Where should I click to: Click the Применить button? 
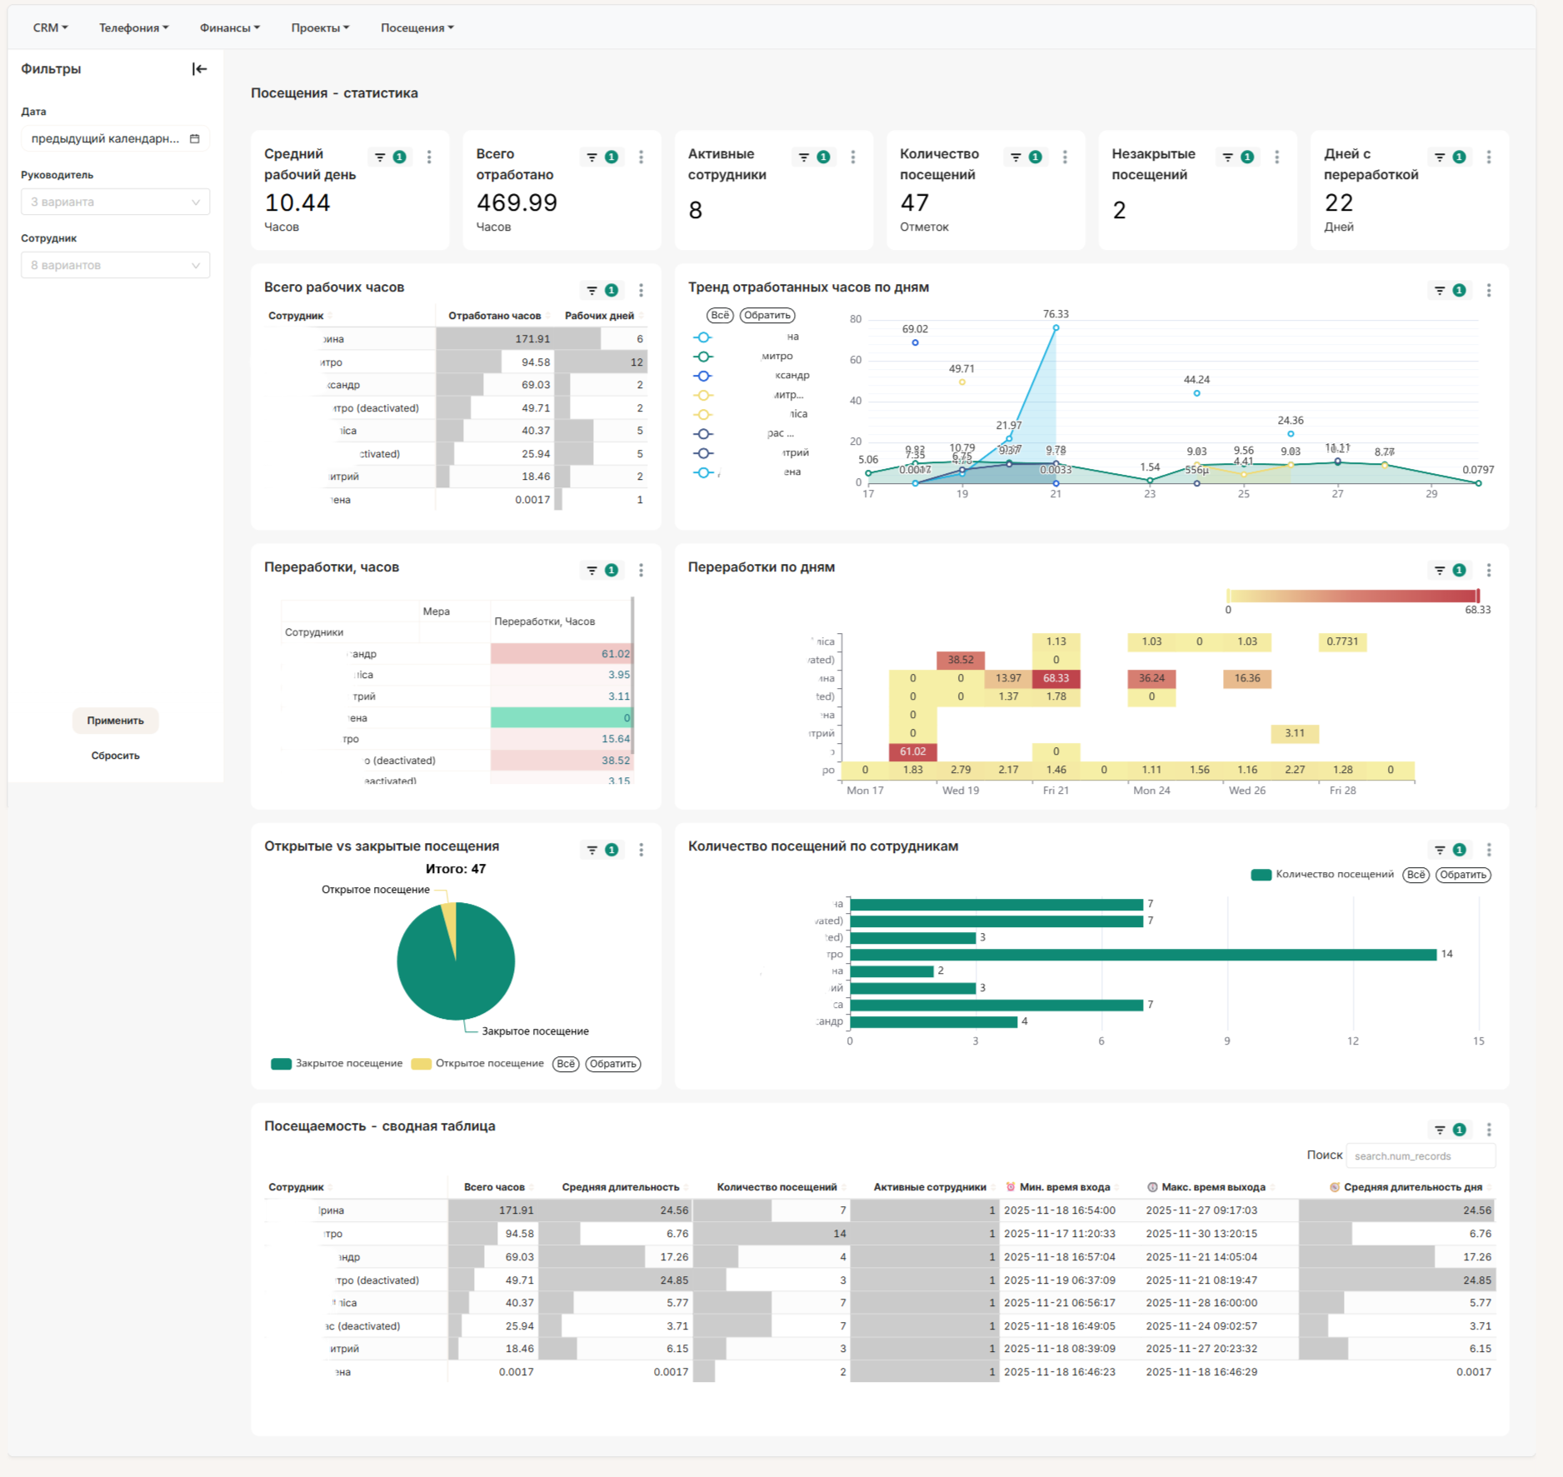click(116, 720)
